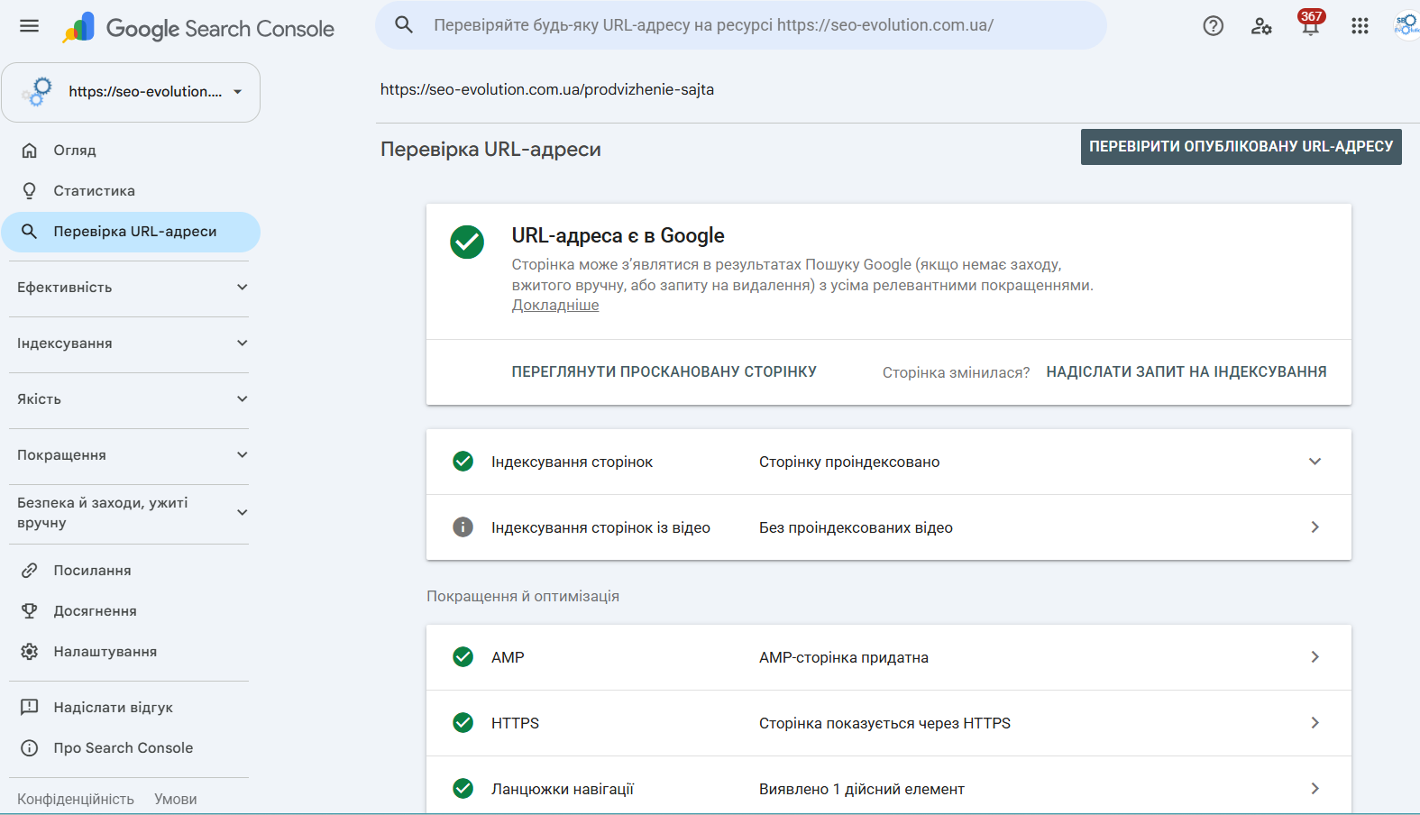Click 'Сторінка показується через HTTPS' text
The image size is (1420, 815).
pos(884,723)
